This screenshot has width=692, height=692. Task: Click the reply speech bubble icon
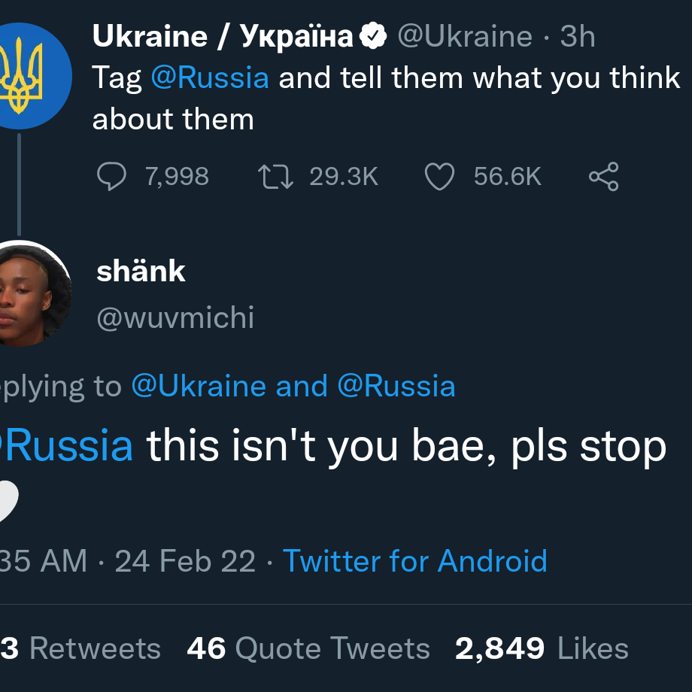tap(111, 176)
